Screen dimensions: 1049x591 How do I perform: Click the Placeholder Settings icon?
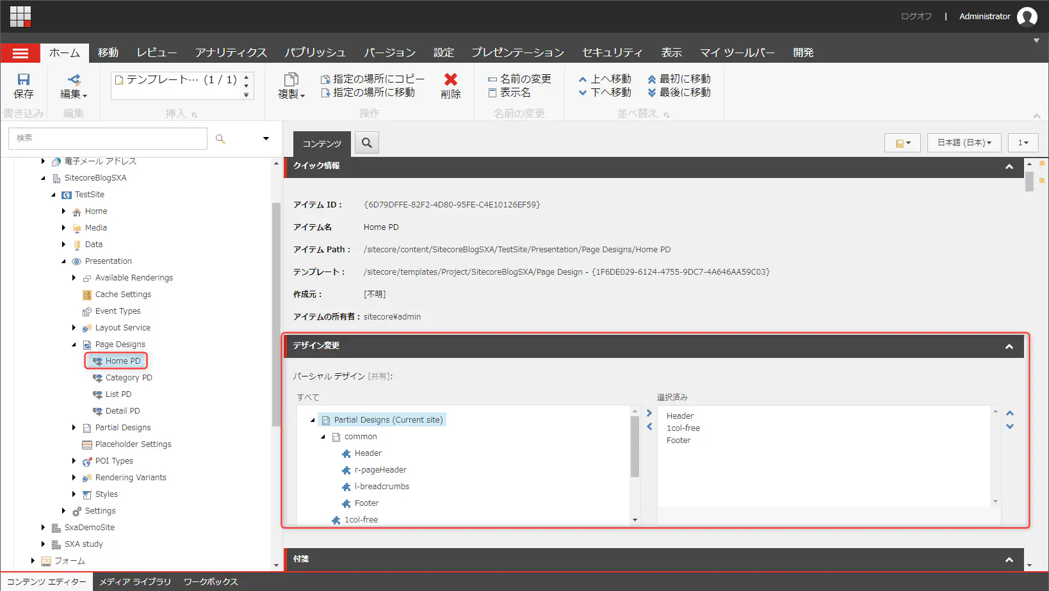87,444
